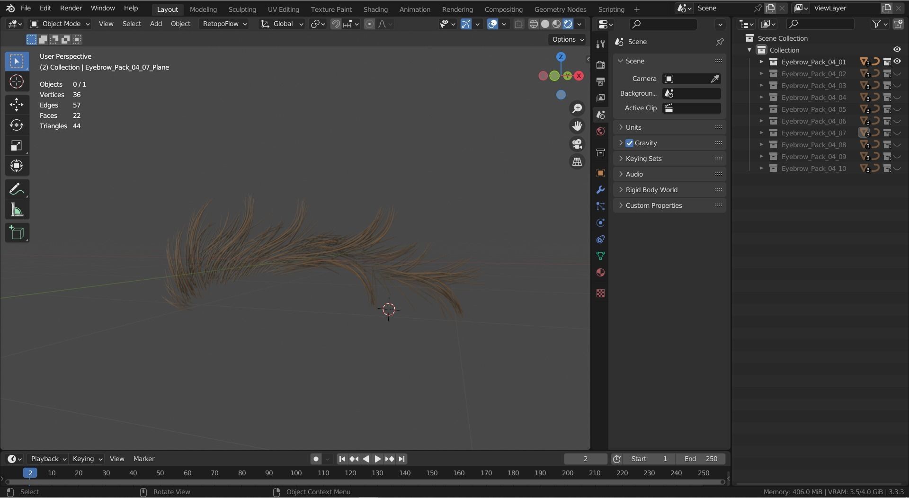Open Global transform orientation dropdown

pyautogui.click(x=282, y=24)
